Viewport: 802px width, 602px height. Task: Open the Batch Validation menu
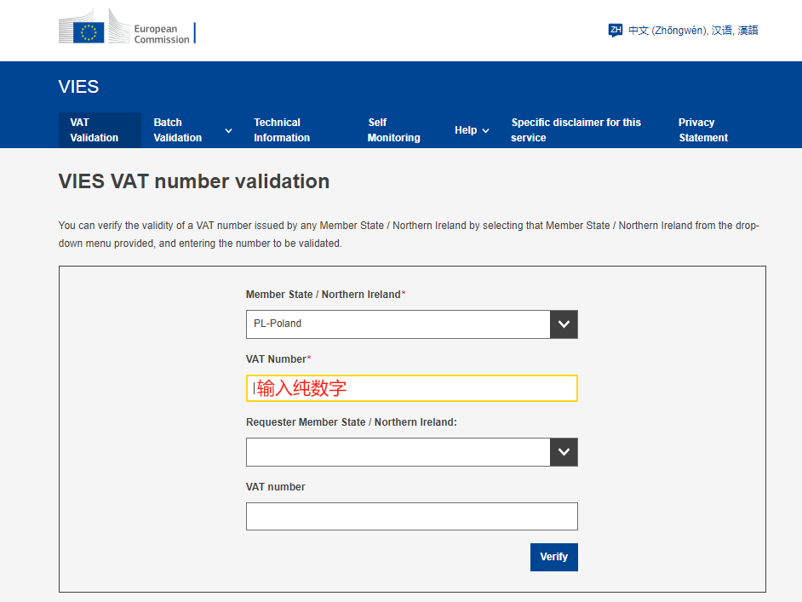[x=177, y=130]
